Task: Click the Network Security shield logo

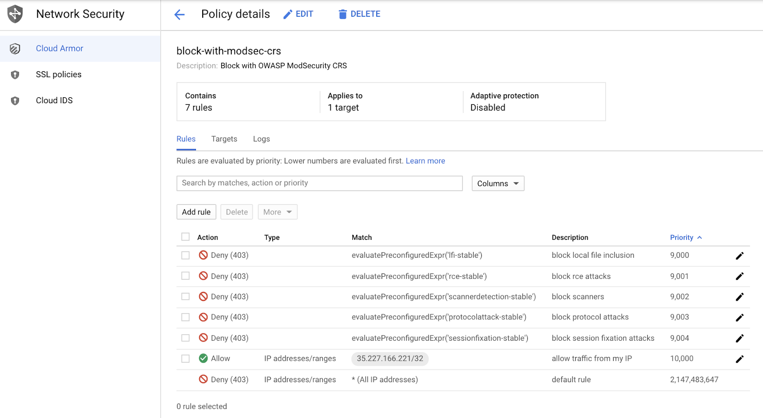Action: pyautogui.click(x=15, y=14)
